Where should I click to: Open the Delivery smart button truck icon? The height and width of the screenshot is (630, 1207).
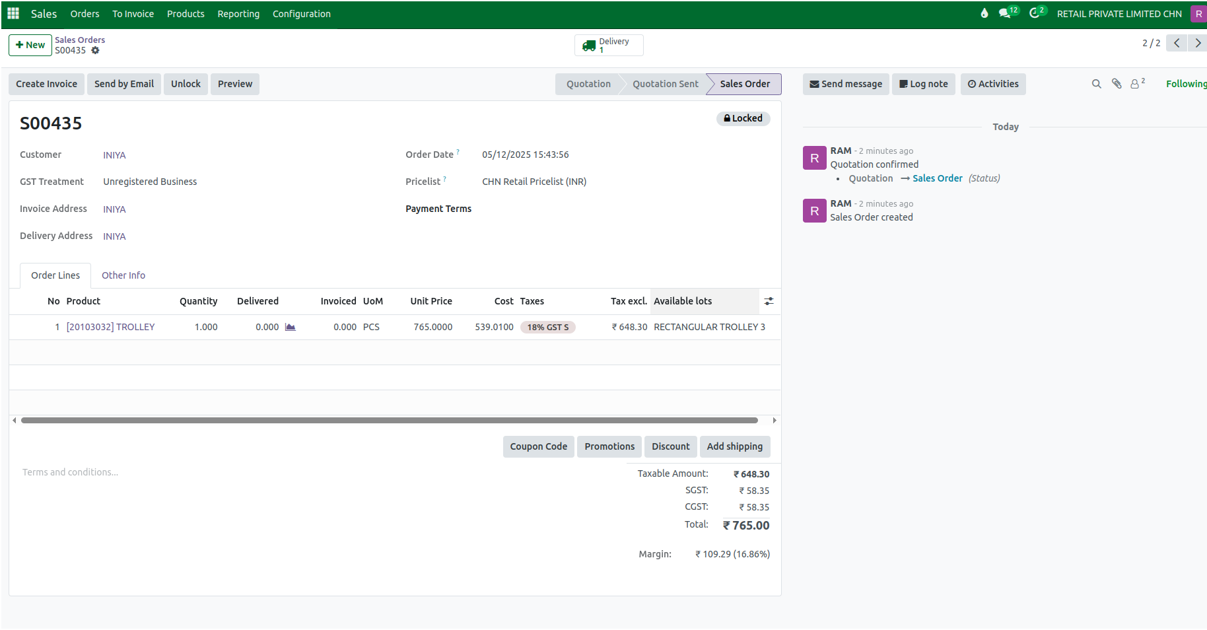click(590, 44)
